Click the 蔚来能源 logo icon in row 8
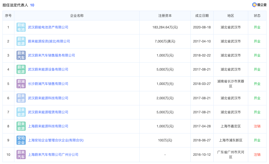This screenshot has width=269, height=164. pos(21,126)
